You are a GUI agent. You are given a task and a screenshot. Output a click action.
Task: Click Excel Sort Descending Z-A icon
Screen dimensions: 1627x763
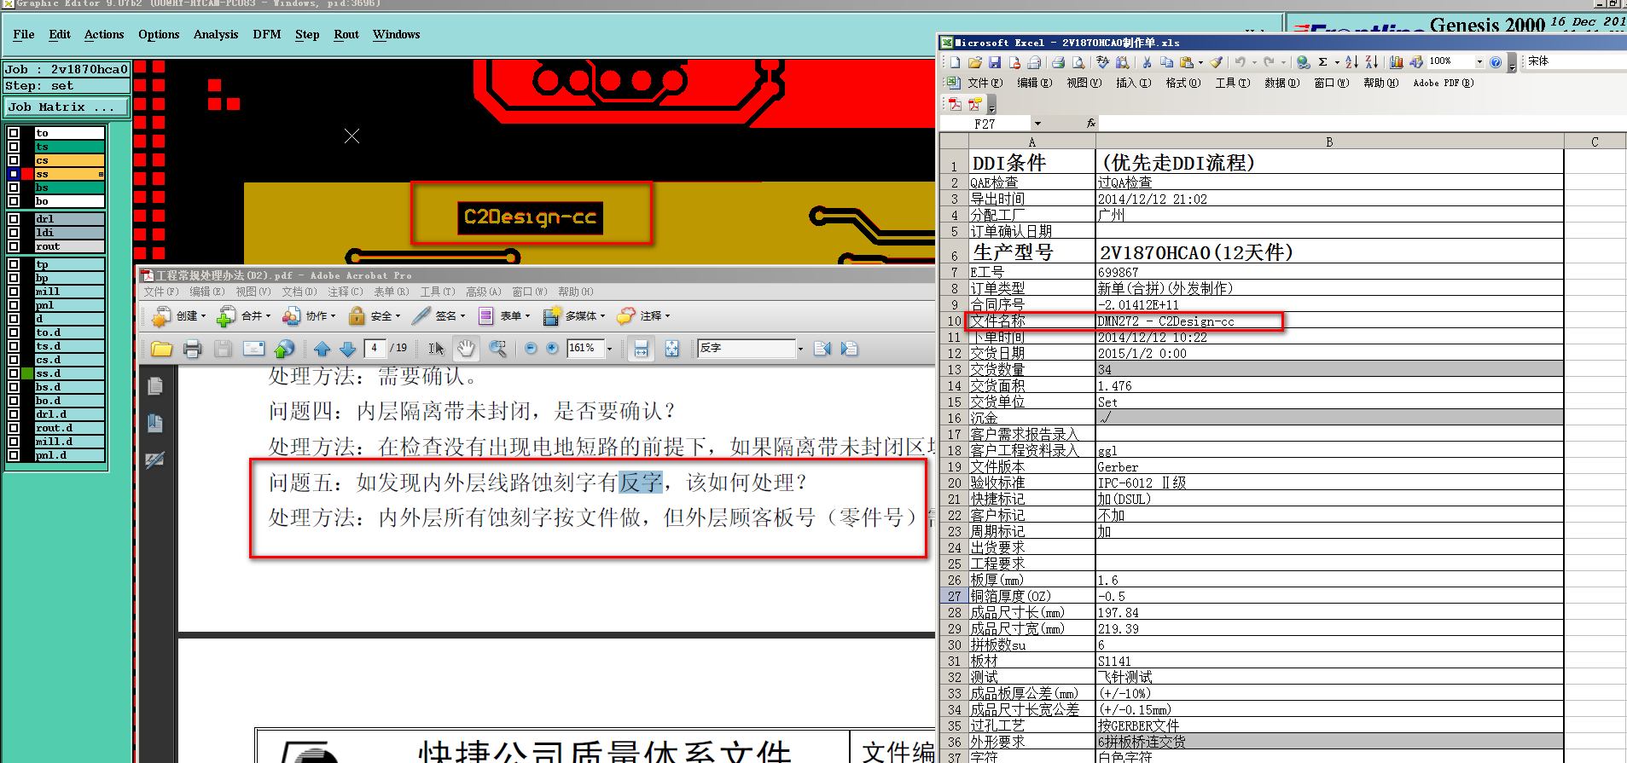(1371, 62)
